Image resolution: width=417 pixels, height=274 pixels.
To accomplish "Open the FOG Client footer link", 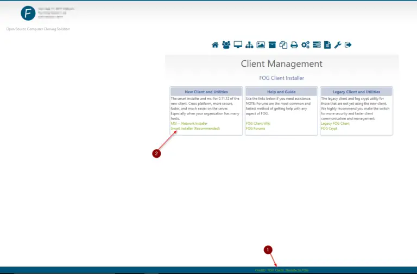I will pos(275,270).
